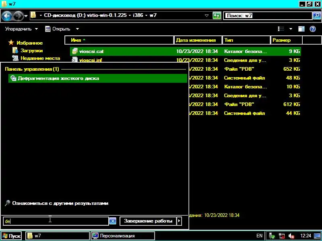Click the 48 КБ Системный файл row
The width and height of the screenshot is (322, 241).
(x=244, y=78)
